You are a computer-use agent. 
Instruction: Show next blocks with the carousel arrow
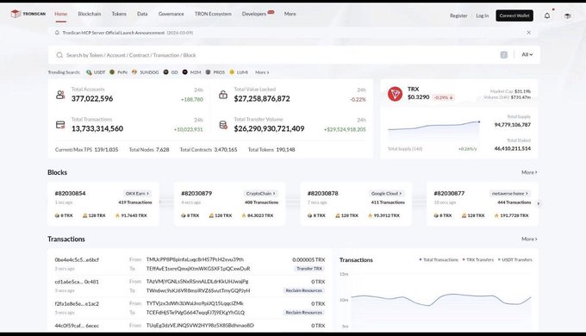[x=539, y=203]
